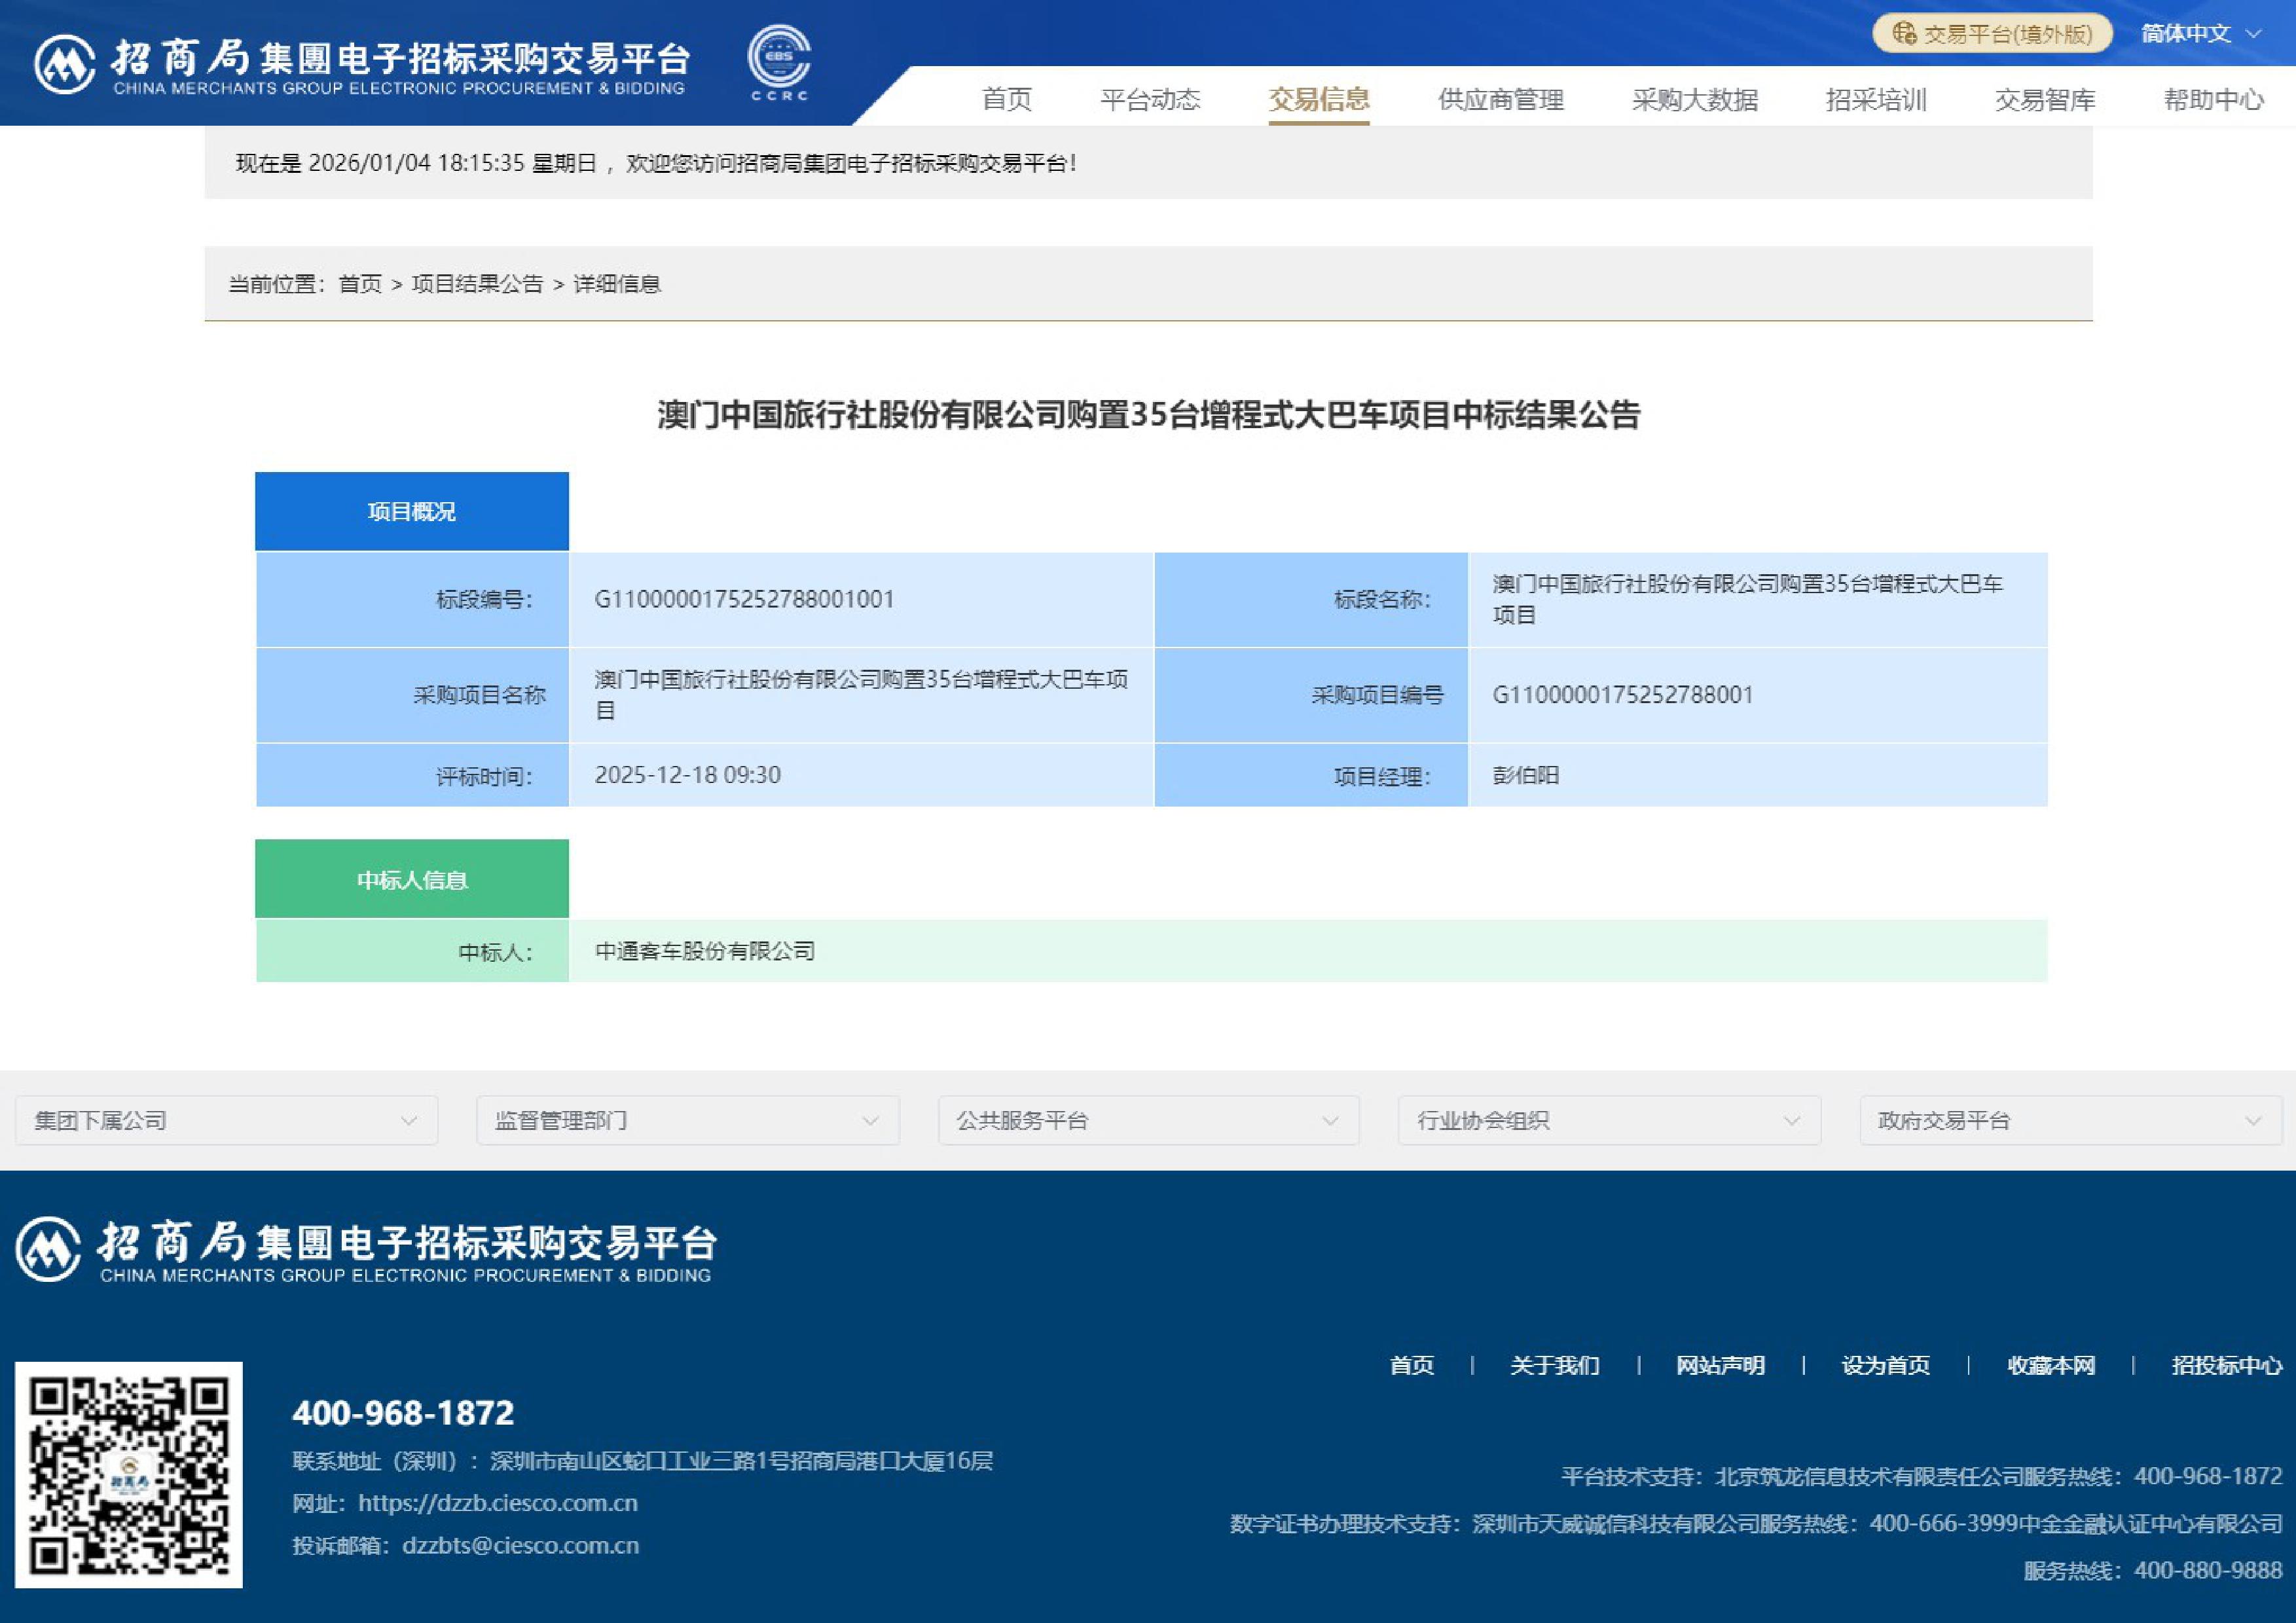Open the 政府交易平台 dropdown
The image size is (2296, 1623).
[2070, 1120]
